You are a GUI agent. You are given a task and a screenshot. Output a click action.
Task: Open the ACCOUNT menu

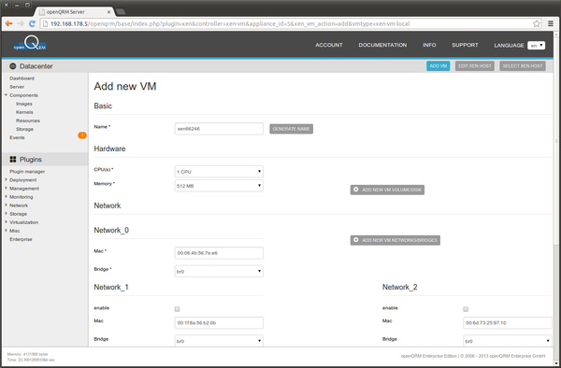coord(329,45)
